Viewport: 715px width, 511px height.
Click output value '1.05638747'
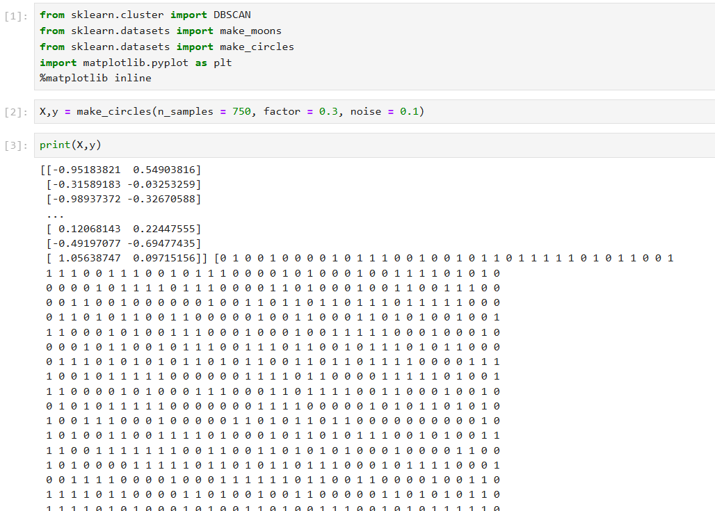(89, 259)
